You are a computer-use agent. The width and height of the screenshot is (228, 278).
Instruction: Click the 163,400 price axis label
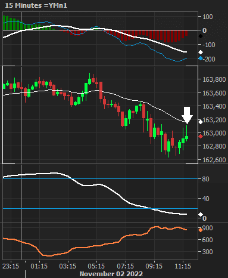point(214,106)
